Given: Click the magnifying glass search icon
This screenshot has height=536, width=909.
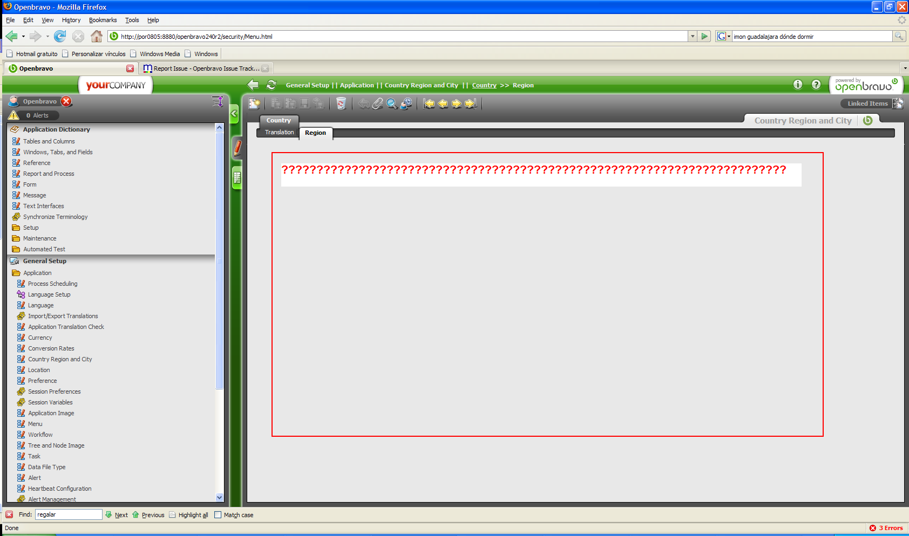Looking at the screenshot, I should (392, 104).
